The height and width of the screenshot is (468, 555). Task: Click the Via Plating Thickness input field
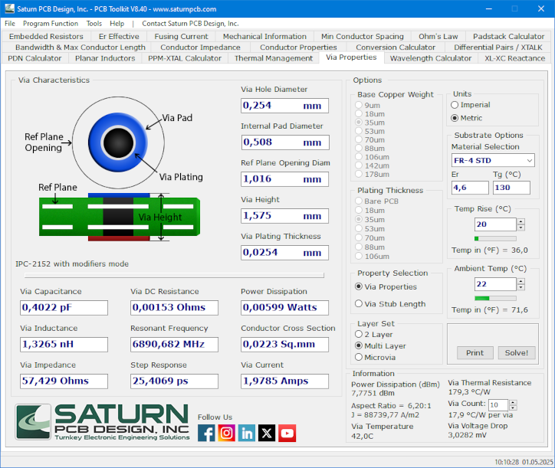pyautogui.click(x=284, y=253)
